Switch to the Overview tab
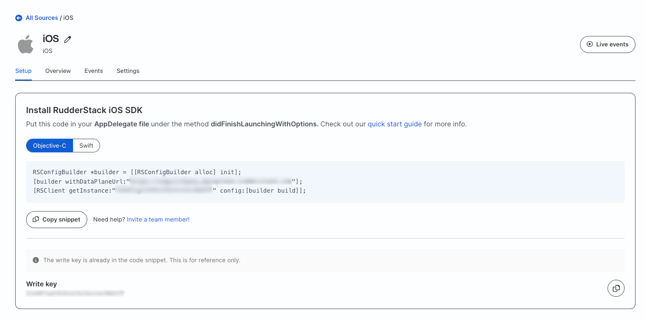The width and height of the screenshot is (645, 319). pos(58,71)
